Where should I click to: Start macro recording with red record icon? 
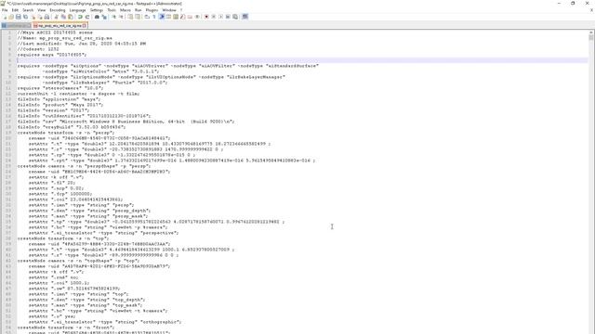click(x=206, y=17)
